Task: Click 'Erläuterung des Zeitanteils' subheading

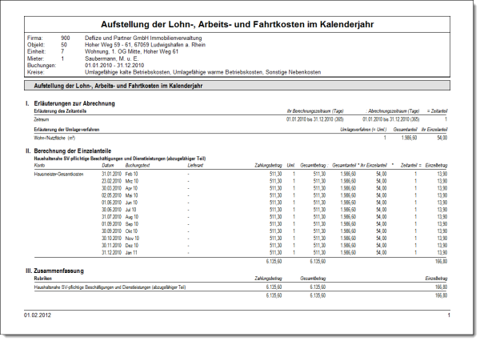Action: [60, 111]
